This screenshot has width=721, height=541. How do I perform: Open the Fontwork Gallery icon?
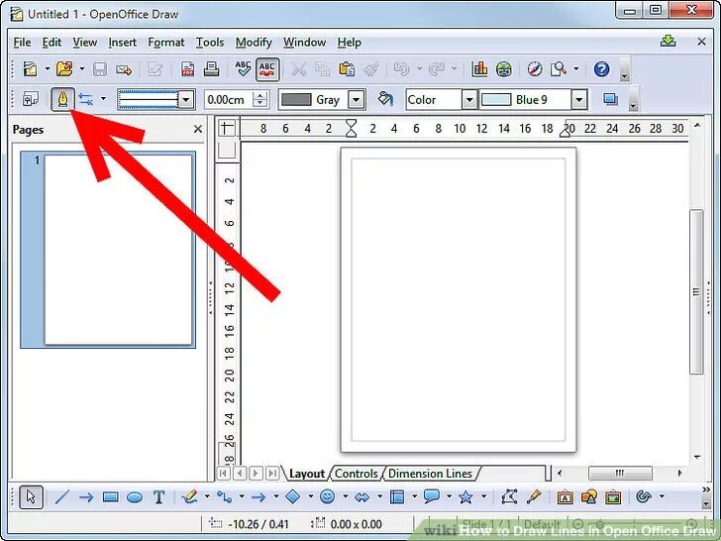pyautogui.click(x=565, y=496)
